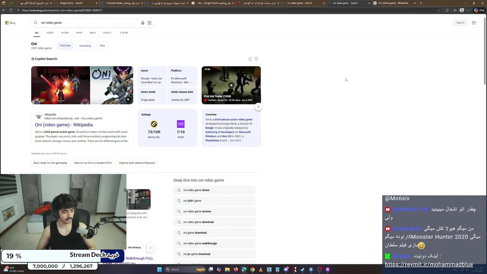Screen dimensions: 487x274
Task: Open the Task View taskbar icon
Action: (210, 269)
